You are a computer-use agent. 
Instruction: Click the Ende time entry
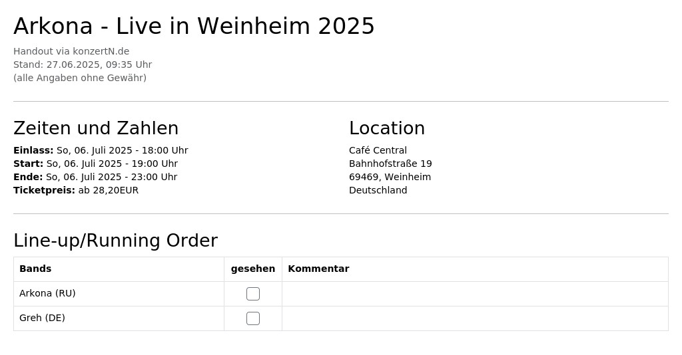pos(95,177)
